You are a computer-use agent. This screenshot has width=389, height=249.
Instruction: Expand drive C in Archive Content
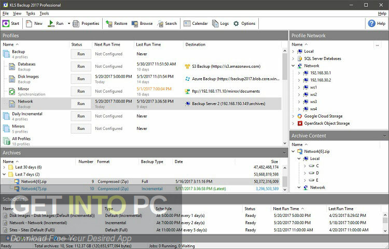(305, 166)
